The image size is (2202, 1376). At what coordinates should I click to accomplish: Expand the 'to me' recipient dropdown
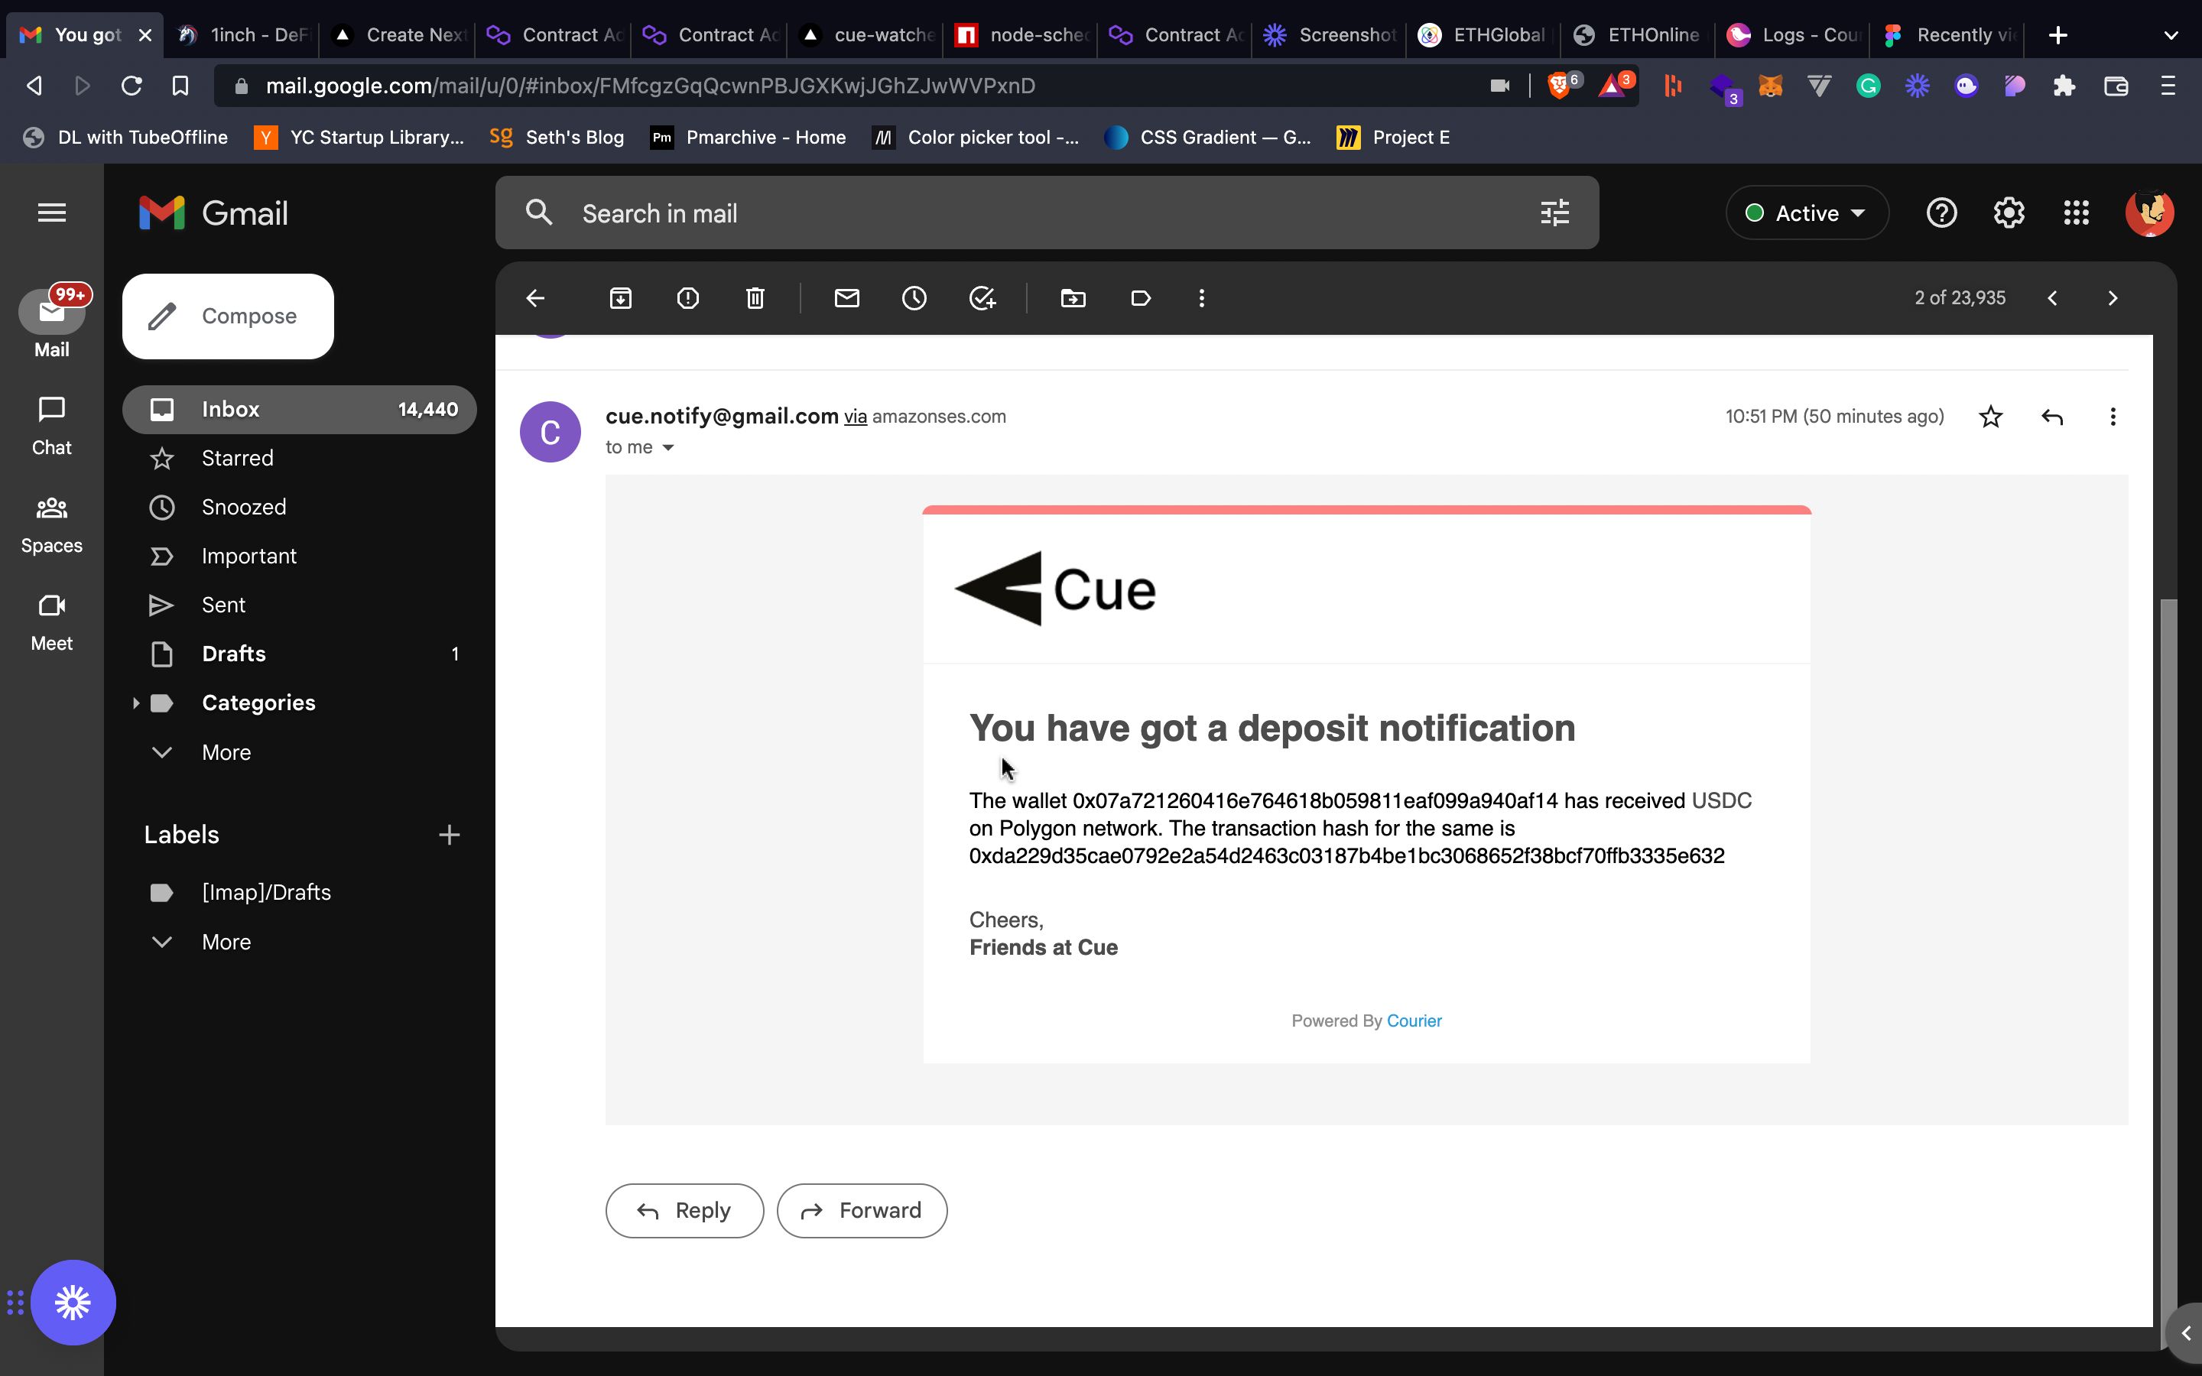coord(667,447)
